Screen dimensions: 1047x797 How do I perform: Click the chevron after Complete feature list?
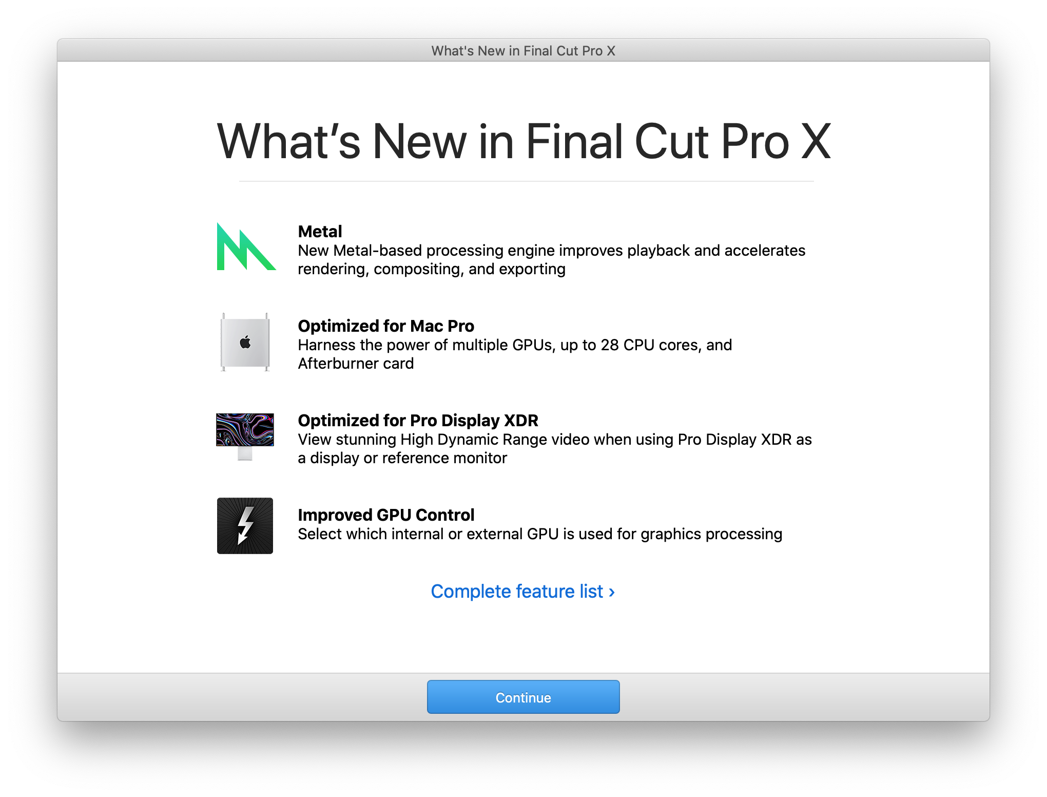pyautogui.click(x=611, y=592)
